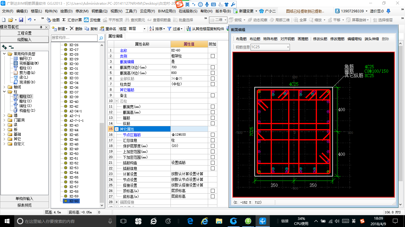Image resolution: width=405 pixels, height=227 pixels.
Task: Click 批量选择 batch select
Action: click(x=183, y=20)
